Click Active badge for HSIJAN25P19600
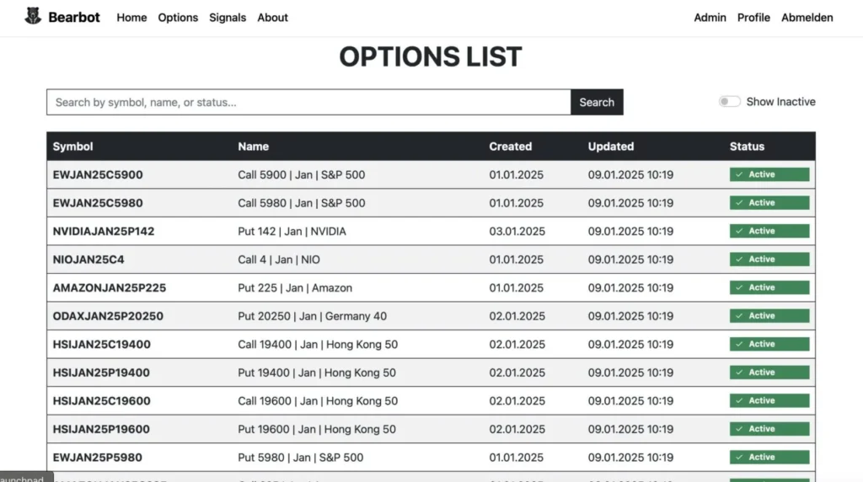The width and height of the screenshot is (863, 482). (x=769, y=429)
